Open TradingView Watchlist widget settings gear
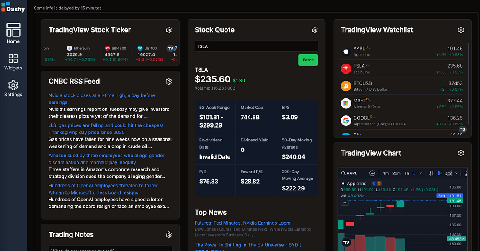The image size is (480, 251). 461,30
